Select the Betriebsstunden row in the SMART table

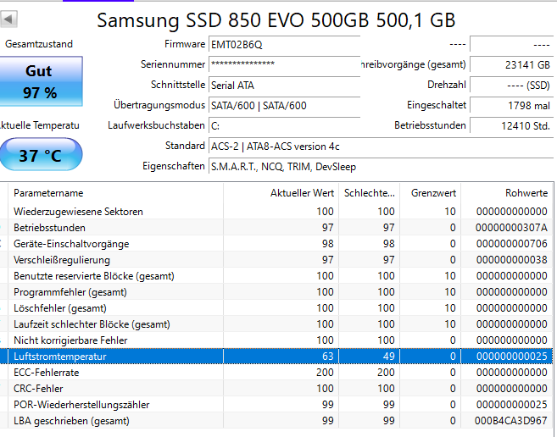276,228
